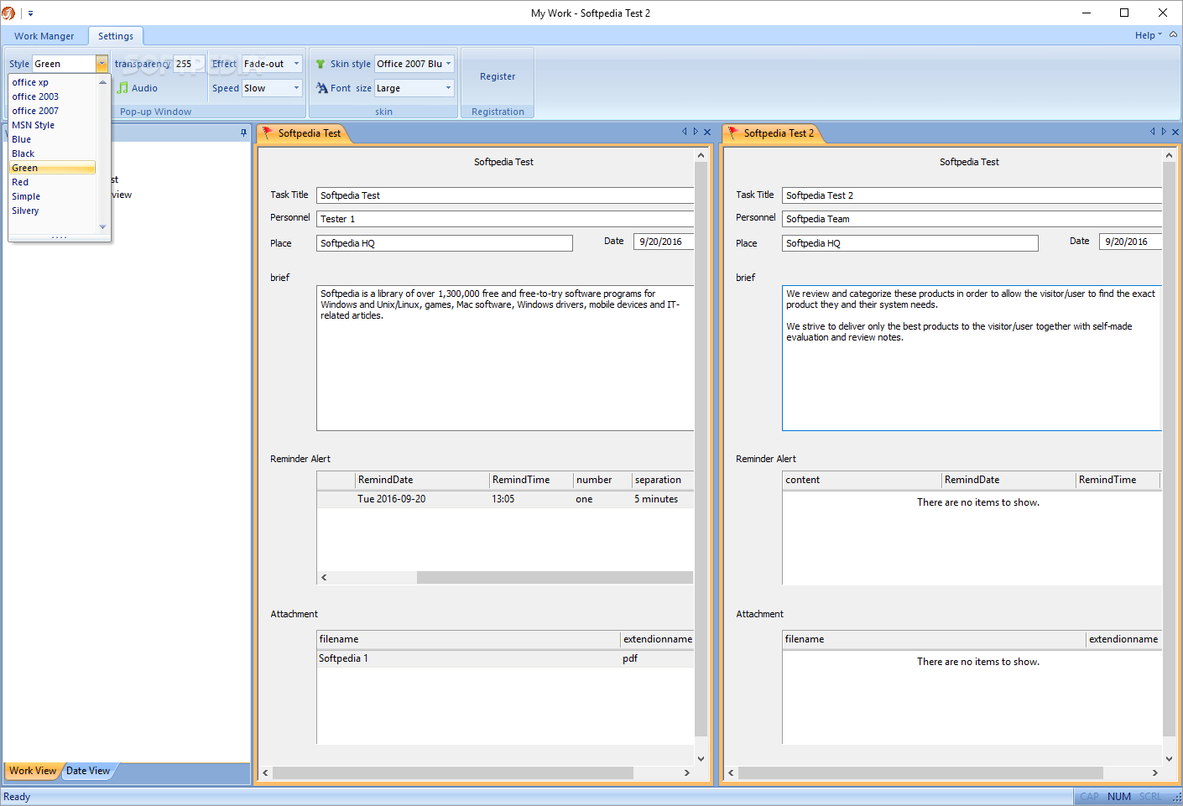Click the flag icon on Softpedia Test tab
Screen dimensions: 1183x806
268,133
